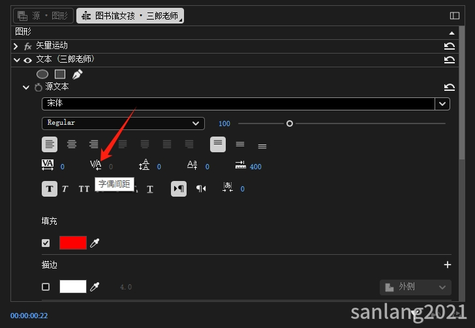Toggle the fx icon for 矢量运动

[x=27, y=46]
